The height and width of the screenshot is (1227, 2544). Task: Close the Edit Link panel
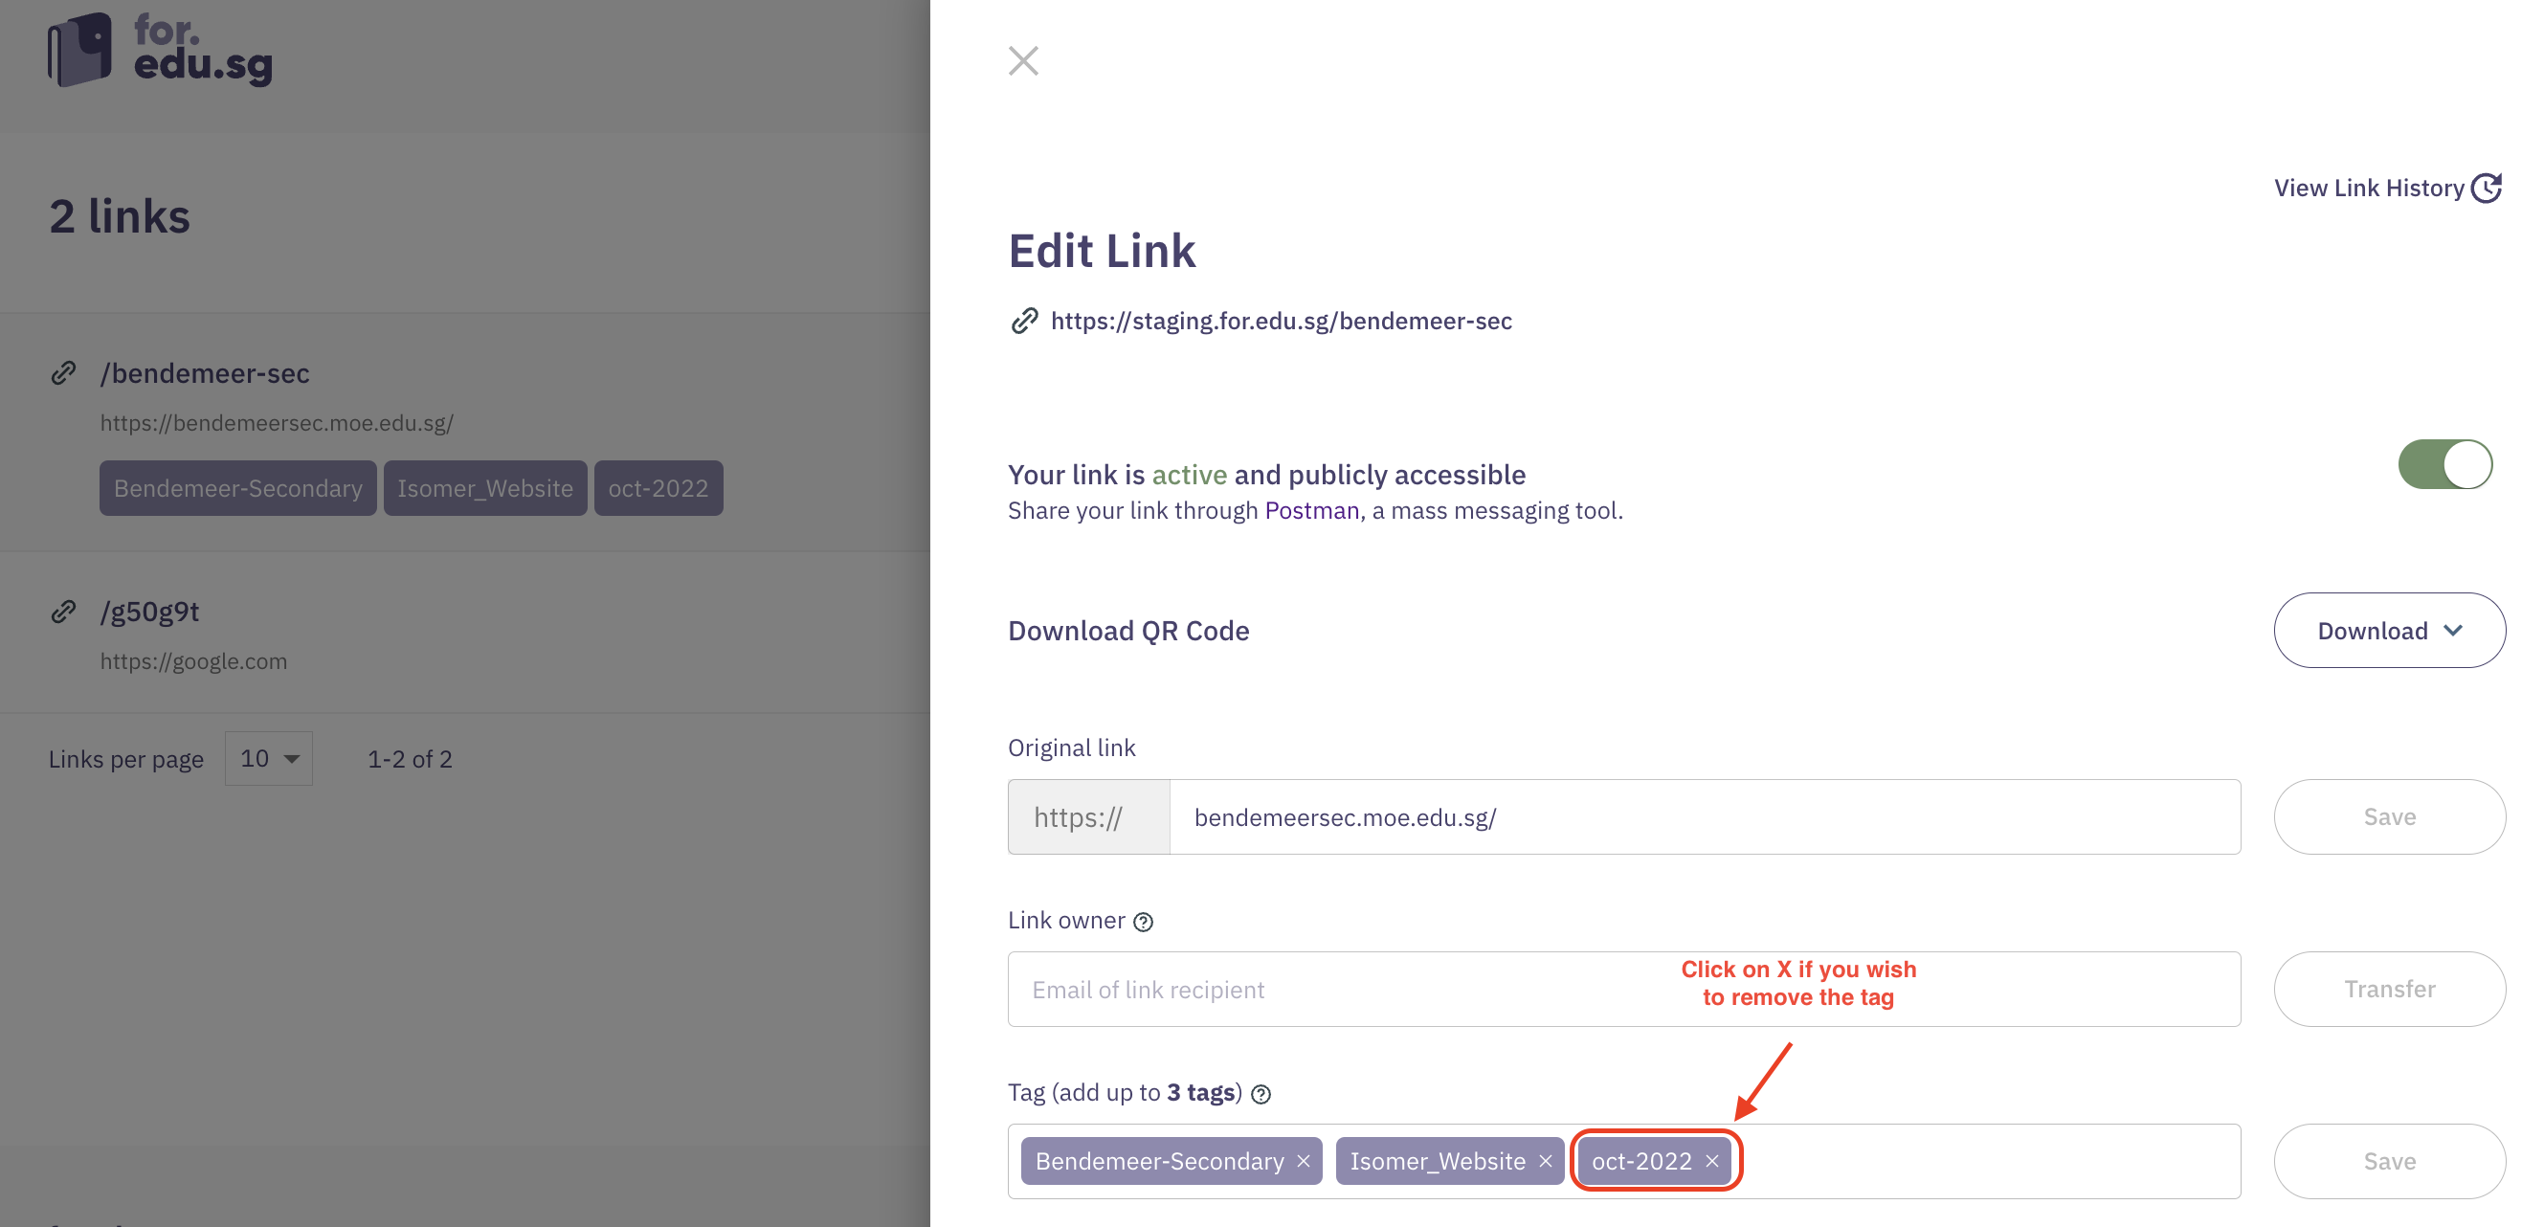tap(1023, 61)
